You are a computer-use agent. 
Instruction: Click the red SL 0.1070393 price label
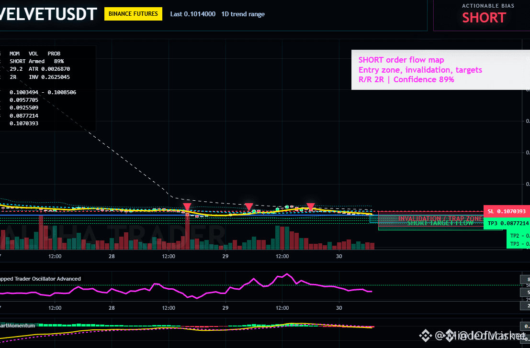click(507, 211)
